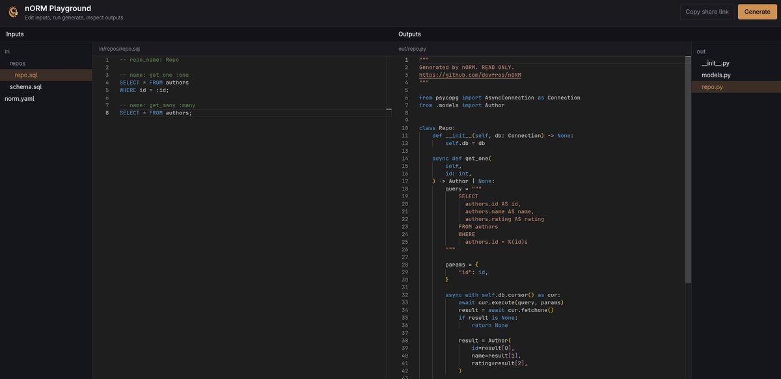This screenshot has width=781, height=379.
Task: Click 'authors.id = %(id)s' in output
Action: click(x=496, y=241)
